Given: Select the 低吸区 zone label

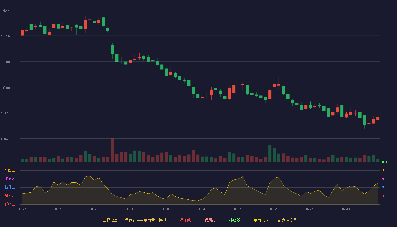Looking at the screenshot, I should click(10, 204).
